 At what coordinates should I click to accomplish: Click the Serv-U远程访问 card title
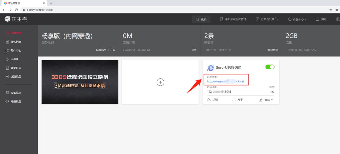coord(229,68)
